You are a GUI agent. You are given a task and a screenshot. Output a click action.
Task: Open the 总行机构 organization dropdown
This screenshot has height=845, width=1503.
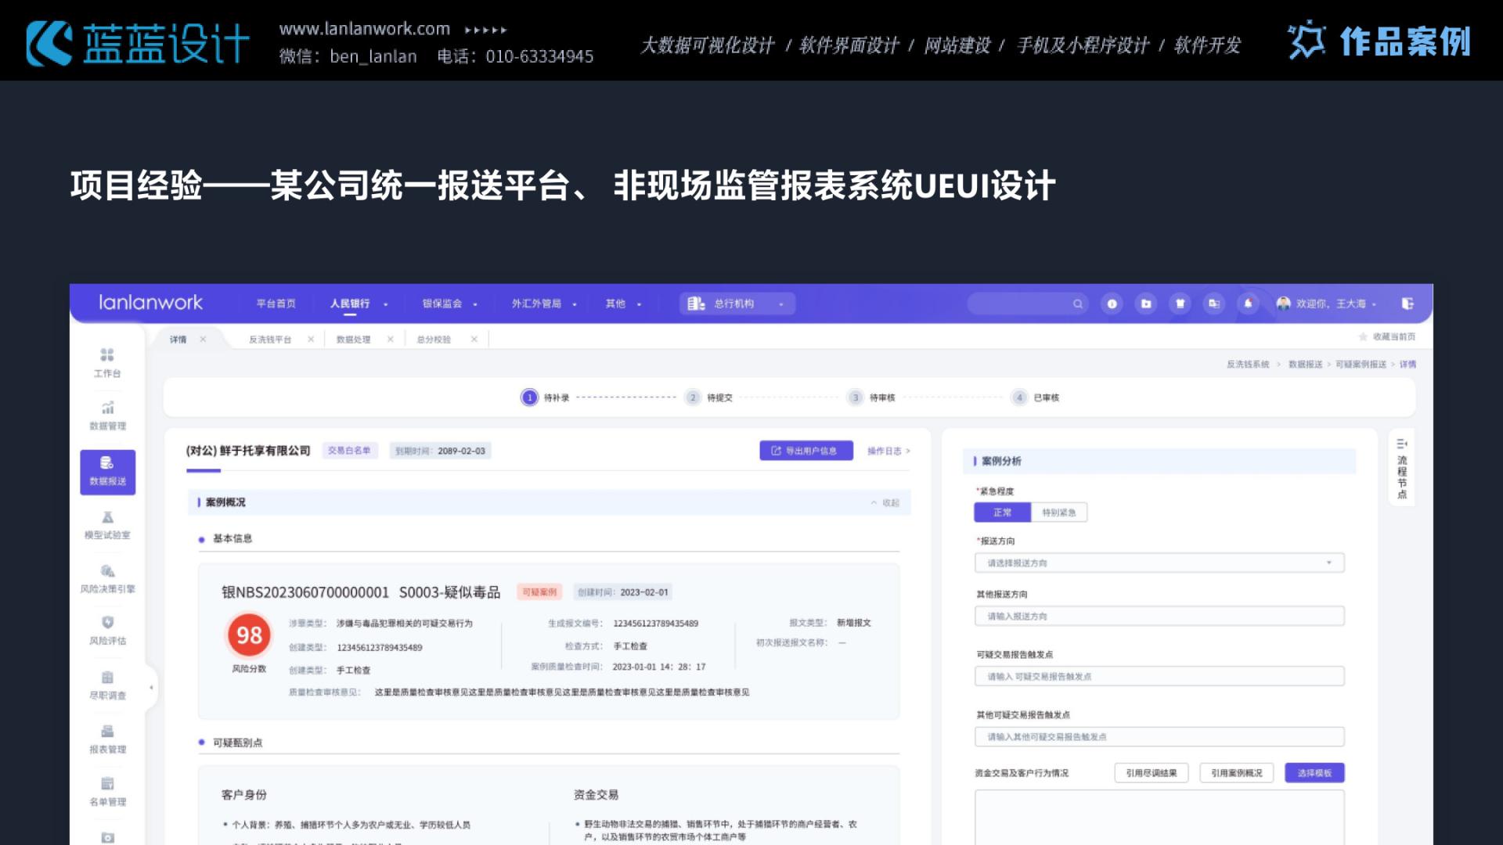coord(737,304)
